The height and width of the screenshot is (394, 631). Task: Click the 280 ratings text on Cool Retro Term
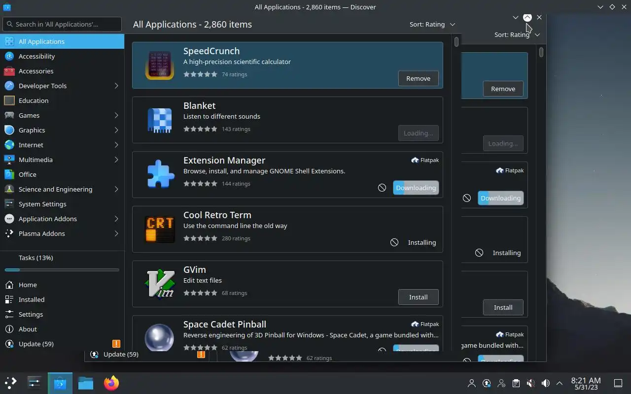coord(236,238)
